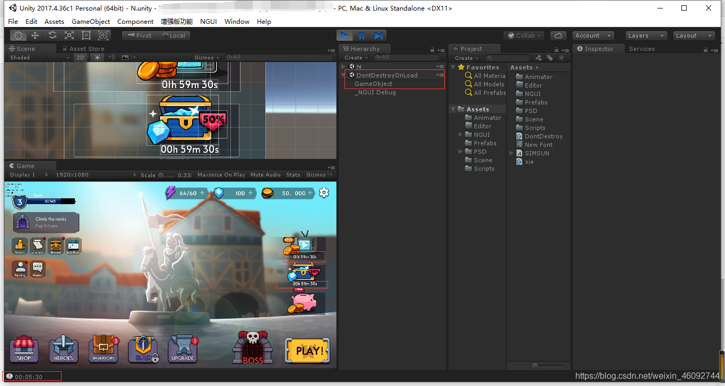Image resolution: width=725 pixels, height=386 pixels.
Task: Toggle 2D mode in Scene view
Action: click(x=80, y=57)
